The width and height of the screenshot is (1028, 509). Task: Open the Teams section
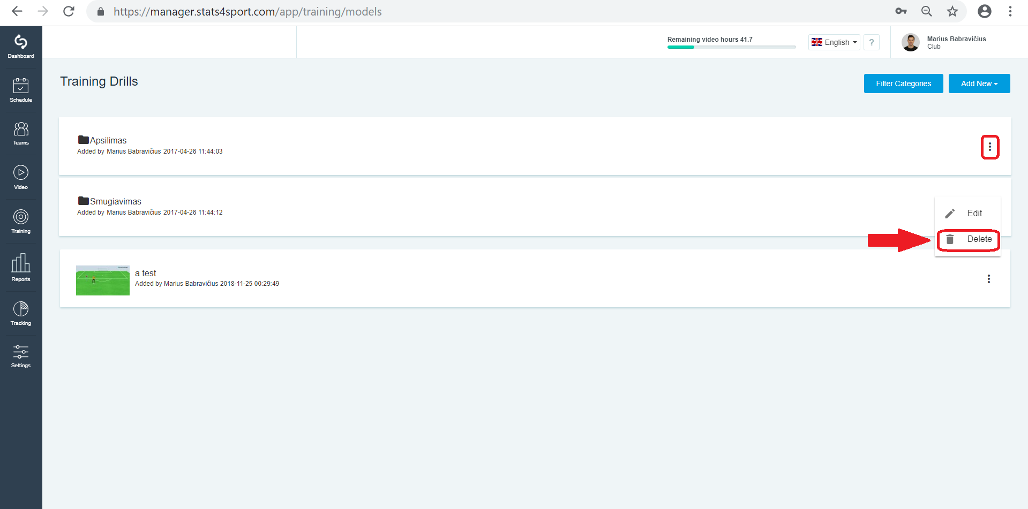click(21, 134)
